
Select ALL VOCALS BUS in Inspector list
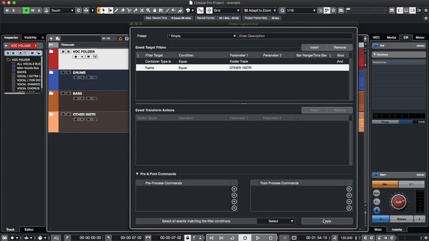coord(28,64)
